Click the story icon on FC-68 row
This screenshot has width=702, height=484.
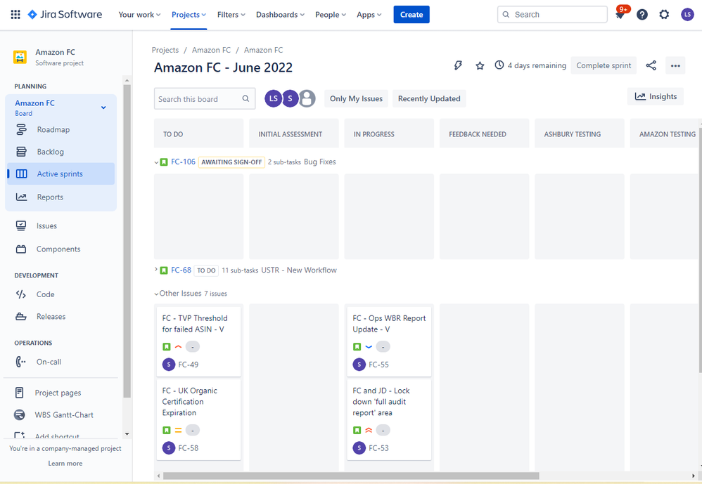[x=164, y=270]
